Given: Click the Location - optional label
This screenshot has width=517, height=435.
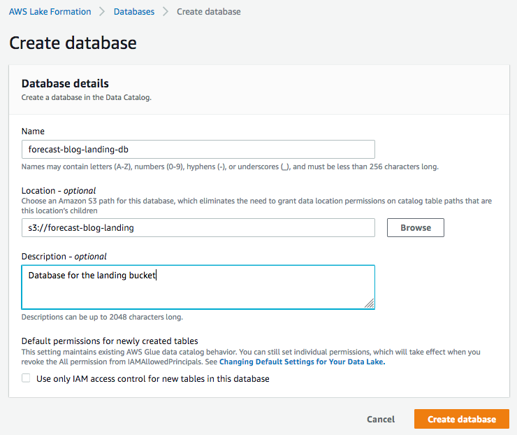Looking at the screenshot, I should 59,190.
